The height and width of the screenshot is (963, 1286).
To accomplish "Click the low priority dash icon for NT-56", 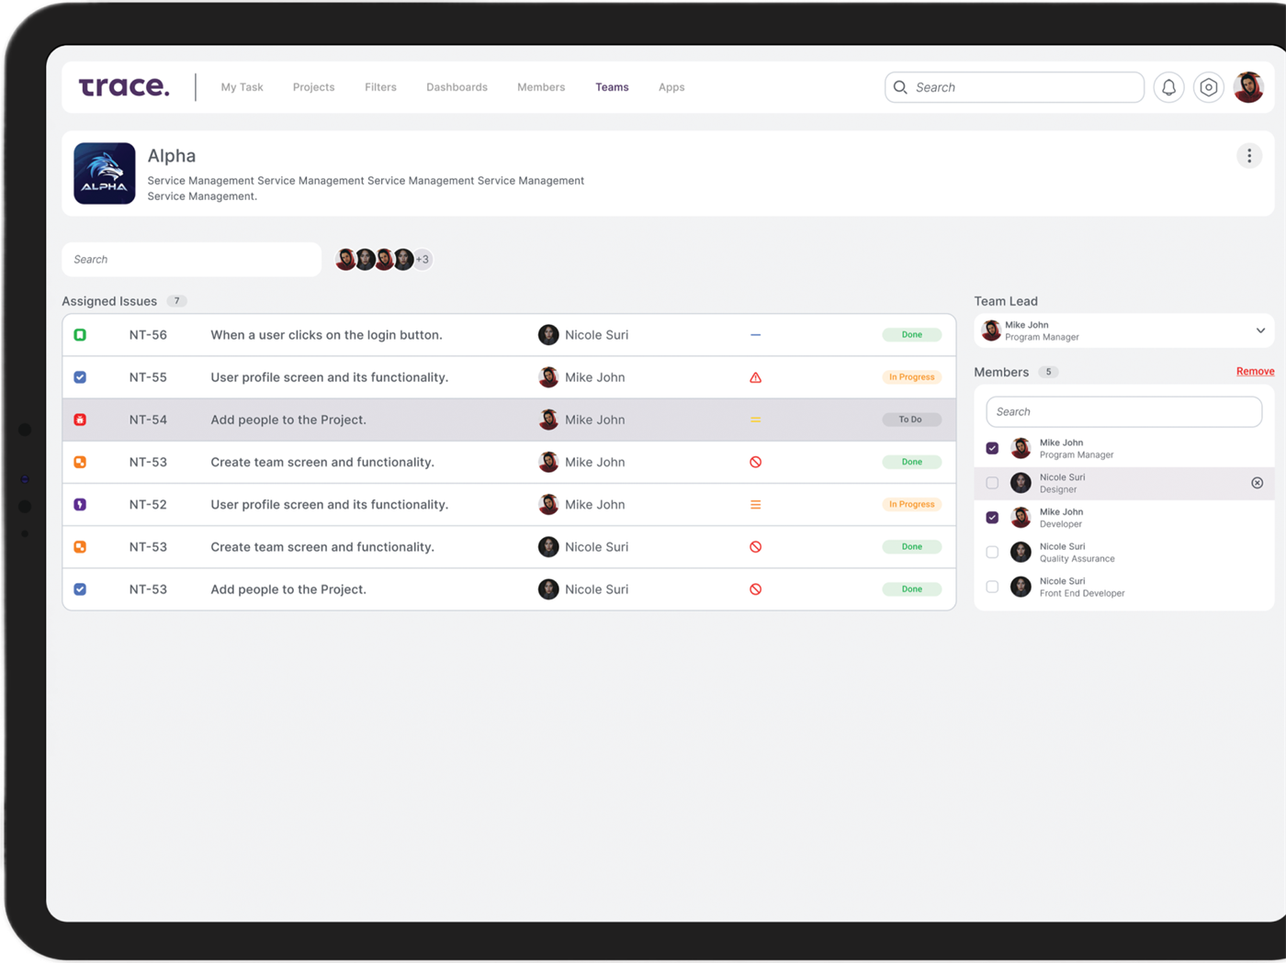I will coord(755,335).
